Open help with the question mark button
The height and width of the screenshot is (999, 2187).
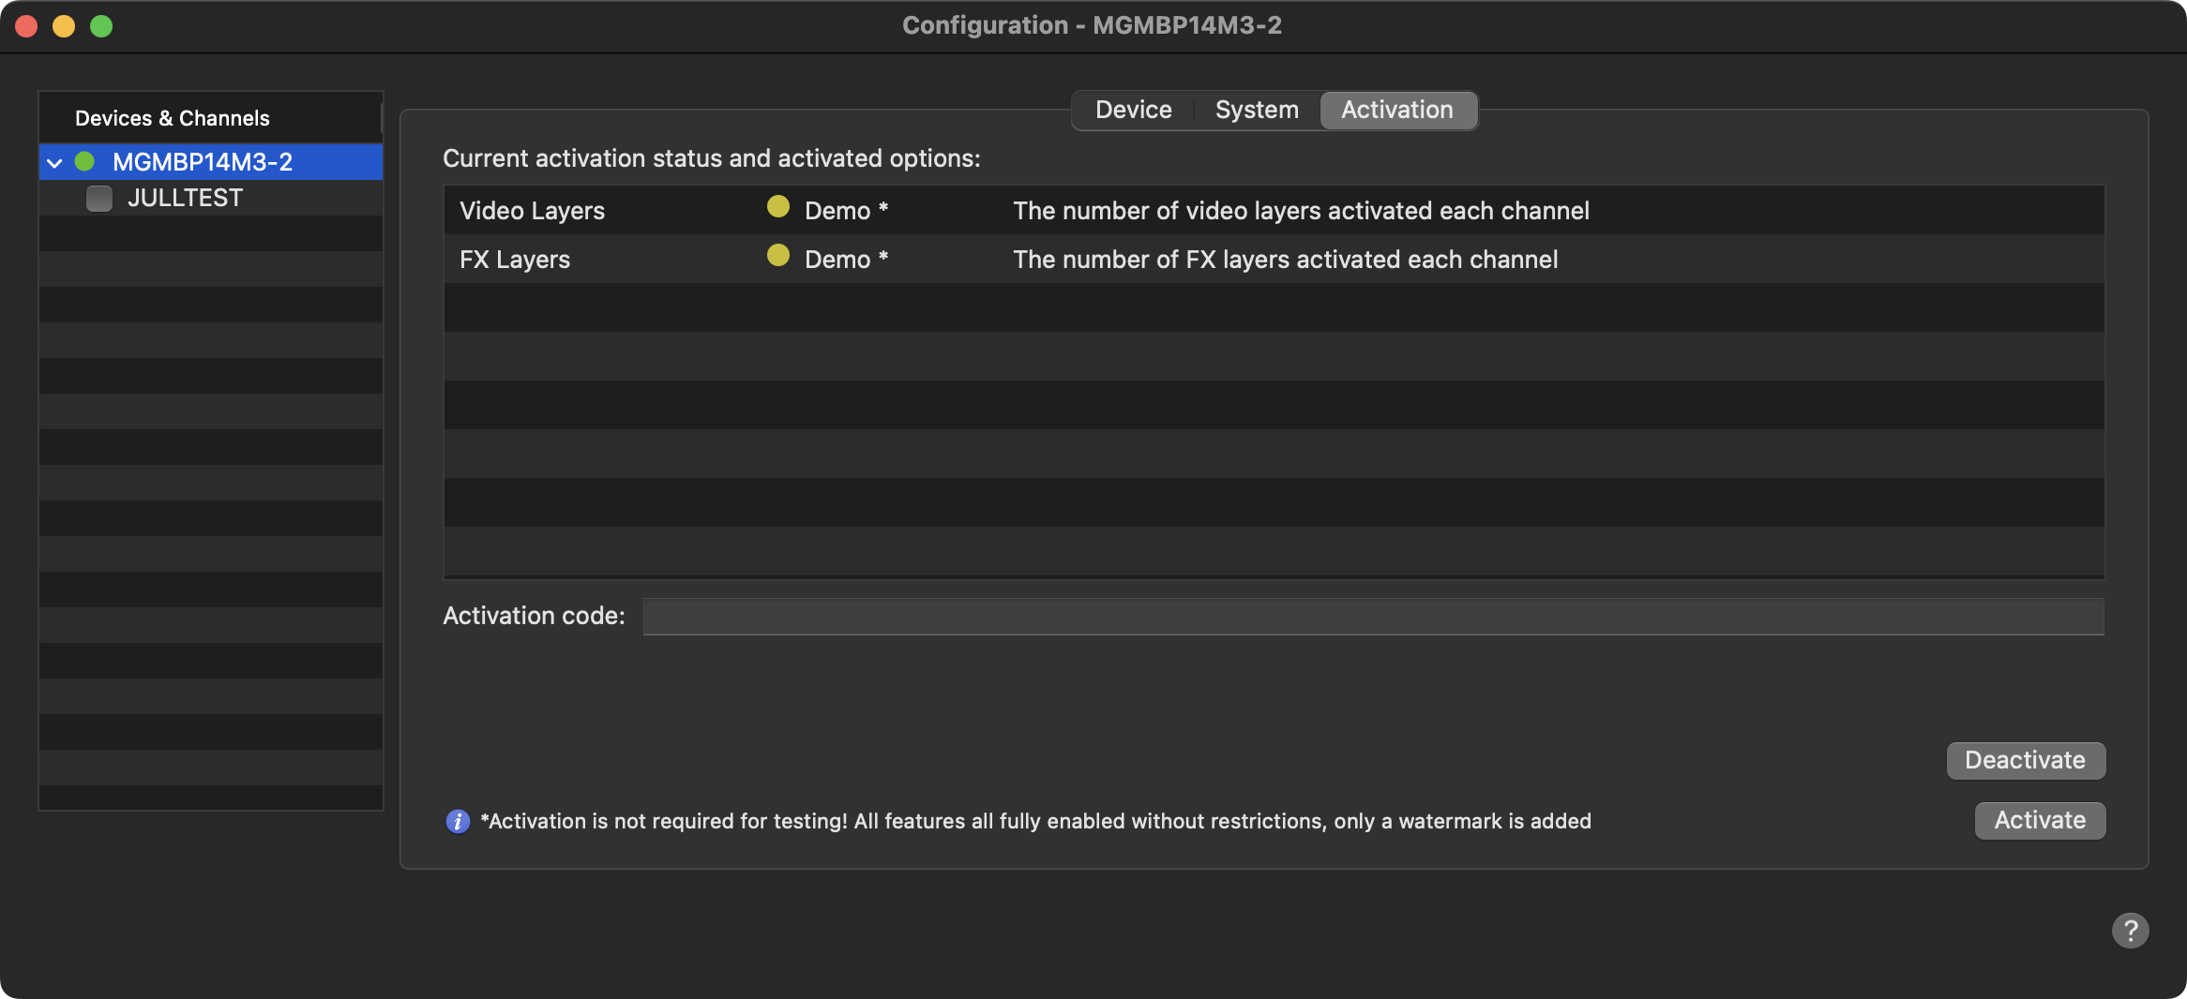pyautogui.click(x=2130, y=931)
